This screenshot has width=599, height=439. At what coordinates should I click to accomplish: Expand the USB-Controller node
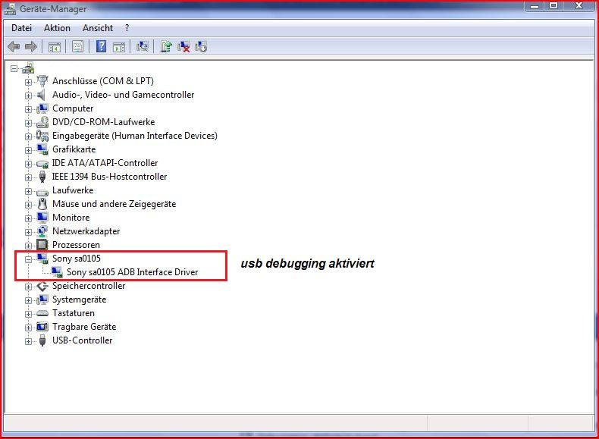tap(28, 342)
